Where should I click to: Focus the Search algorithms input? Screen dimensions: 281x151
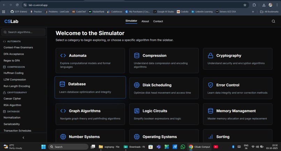[23, 32]
